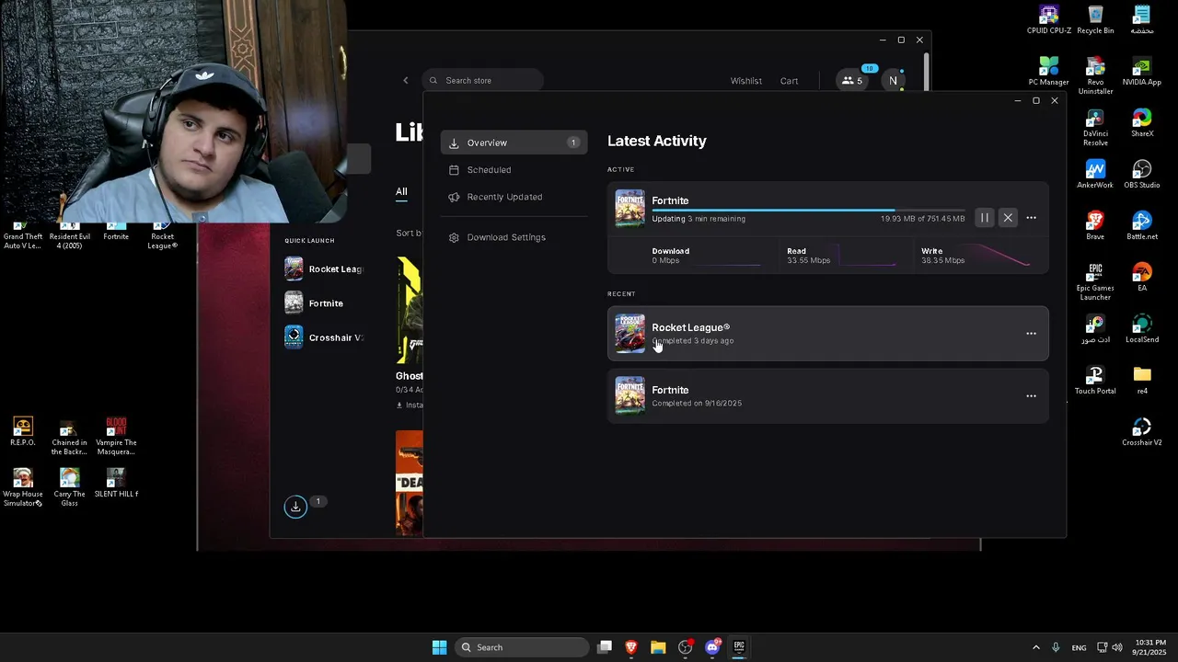Open PC Manager desktop shortcut

[1049, 71]
